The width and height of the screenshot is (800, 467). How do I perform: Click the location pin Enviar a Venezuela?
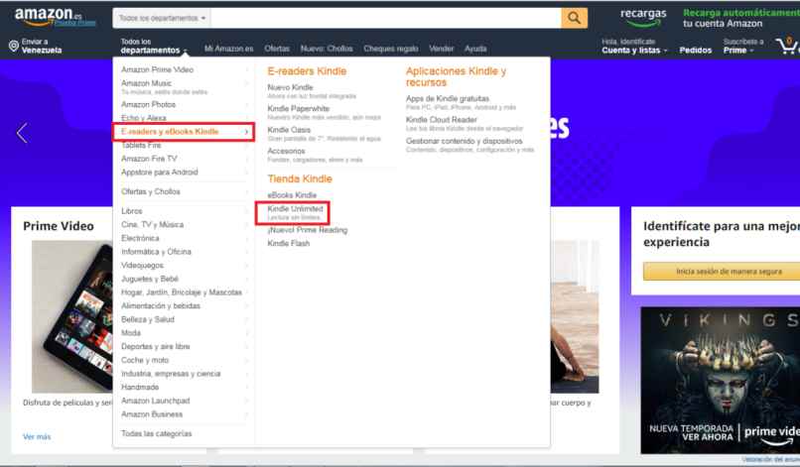click(x=35, y=46)
